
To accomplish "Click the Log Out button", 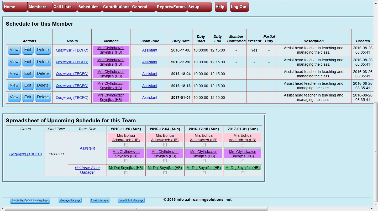I will (x=239, y=7).
